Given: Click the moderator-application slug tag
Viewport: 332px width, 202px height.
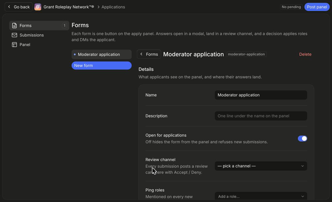Looking at the screenshot, I should pos(246,54).
